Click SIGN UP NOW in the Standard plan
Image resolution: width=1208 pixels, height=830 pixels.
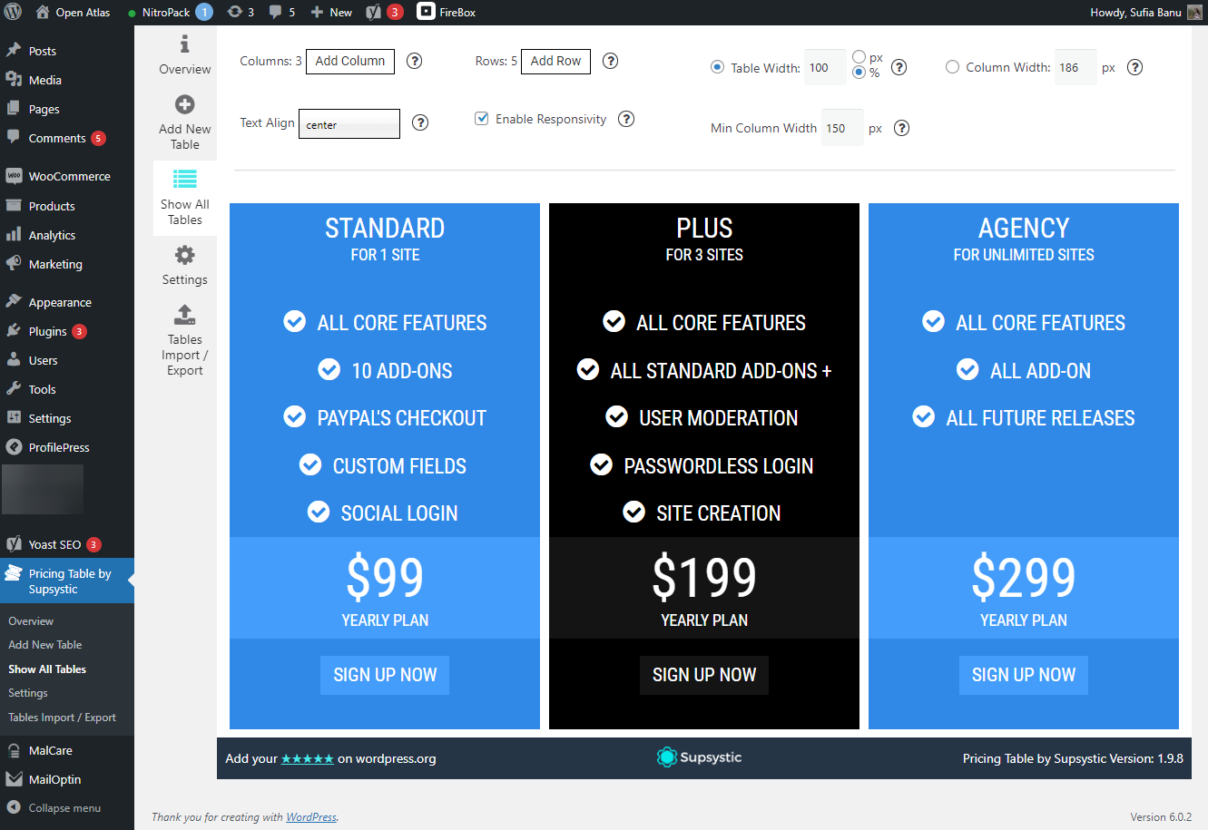pos(385,675)
